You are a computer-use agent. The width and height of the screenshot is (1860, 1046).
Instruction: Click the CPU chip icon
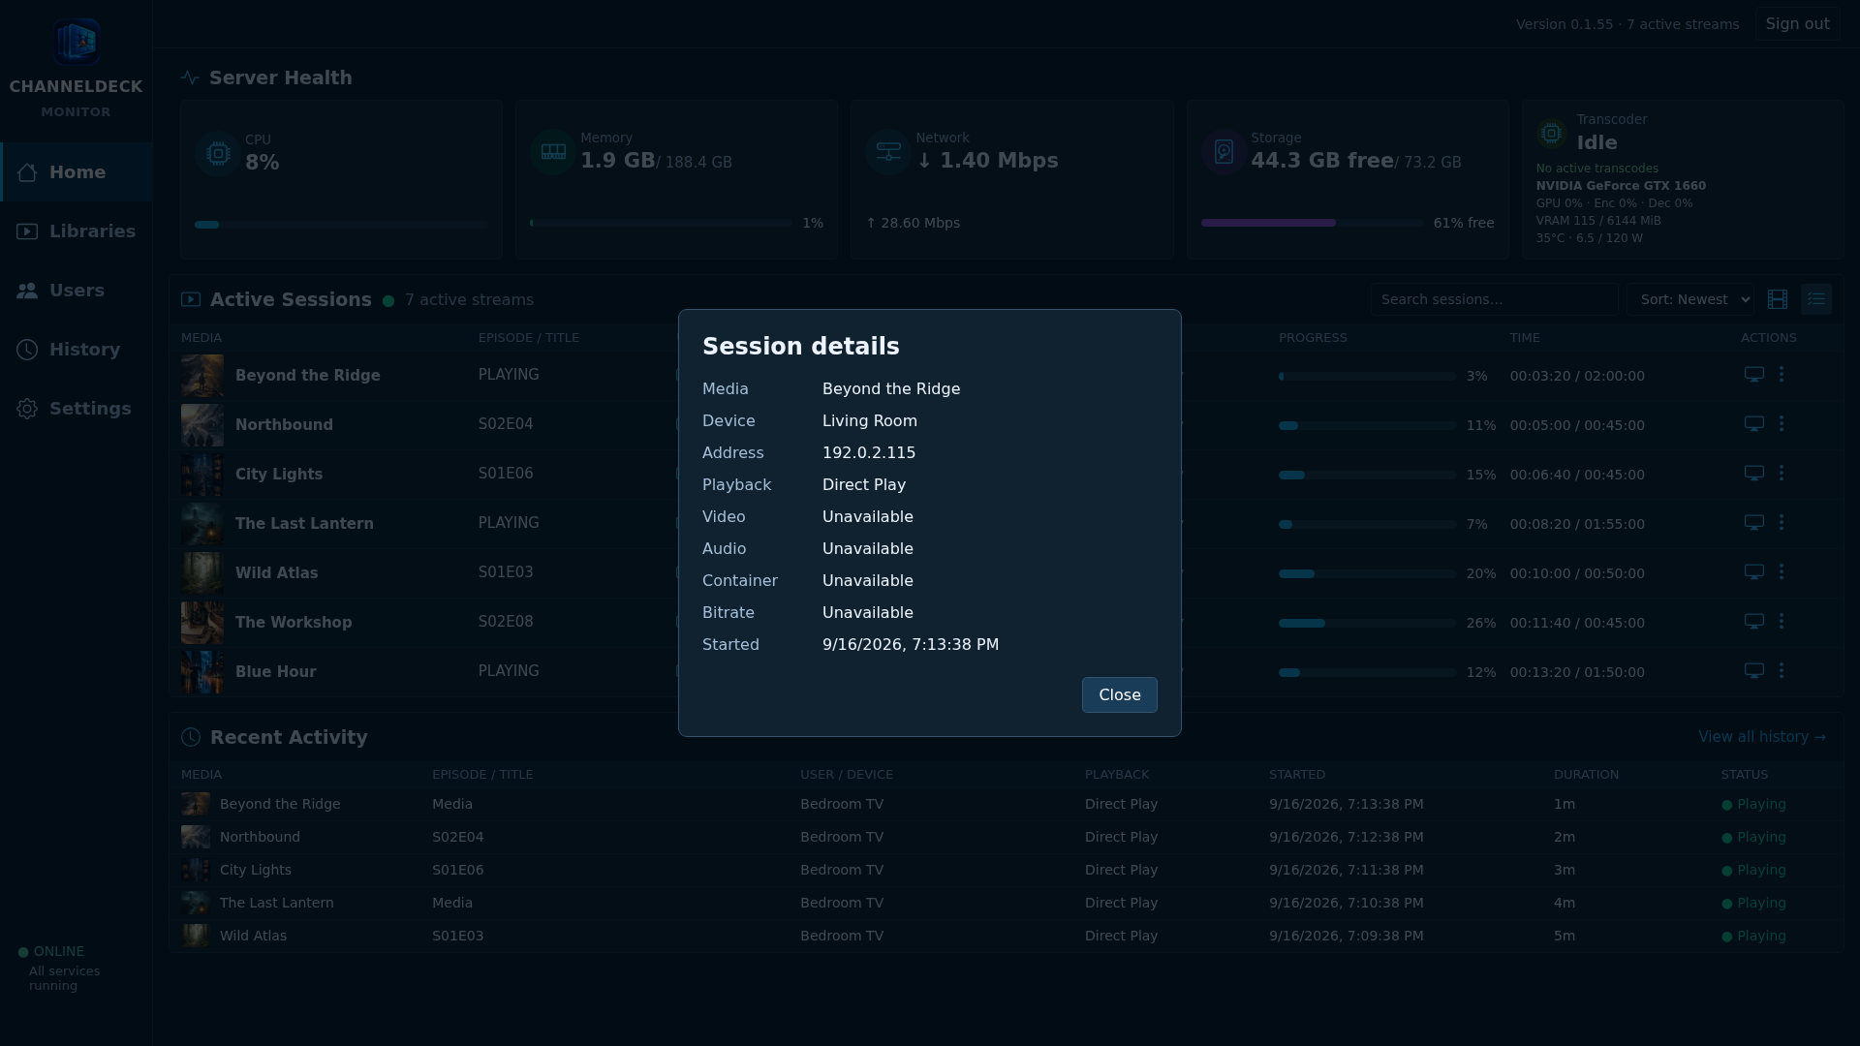(x=218, y=153)
